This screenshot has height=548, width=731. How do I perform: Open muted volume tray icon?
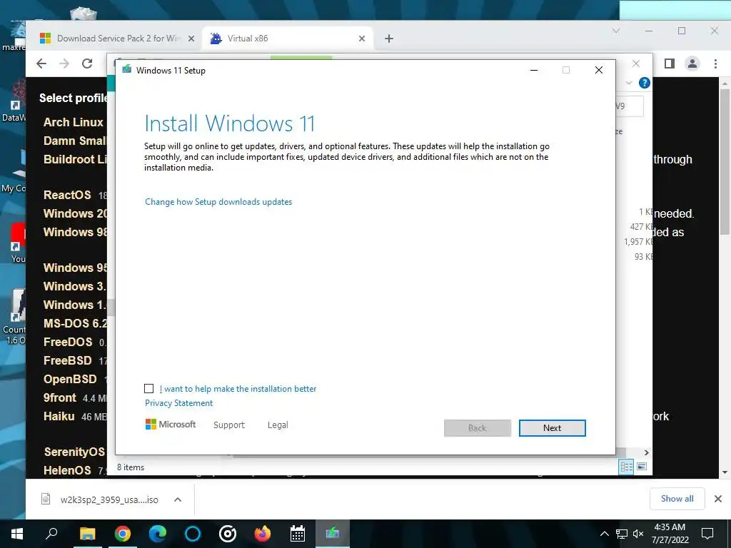click(638, 534)
